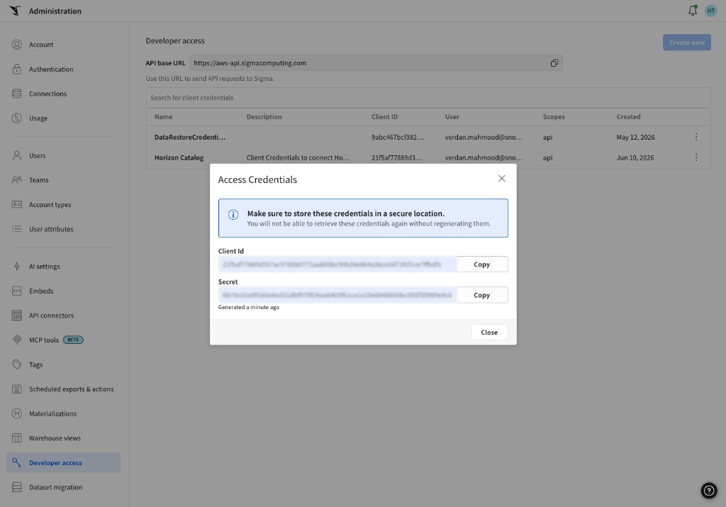Click the Scheduled exports calendar icon
This screenshot has width=726, height=507.
click(x=17, y=389)
